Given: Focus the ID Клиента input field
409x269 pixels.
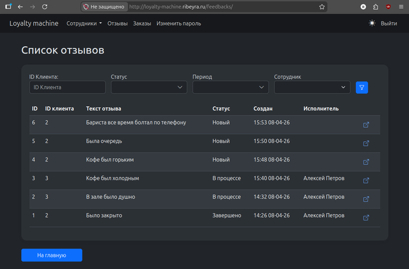Looking at the screenshot, I should click(x=67, y=88).
